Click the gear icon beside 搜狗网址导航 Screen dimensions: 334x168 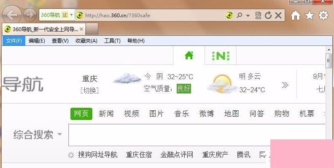coord(71,155)
